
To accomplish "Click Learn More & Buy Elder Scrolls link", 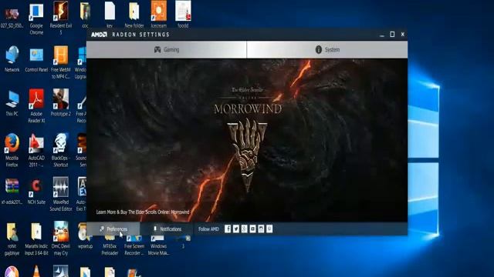I will click(x=143, y=212).
